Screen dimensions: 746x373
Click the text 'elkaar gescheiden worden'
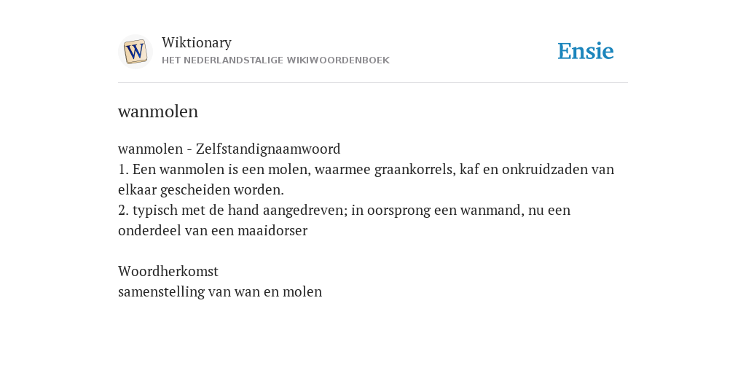coord(201,190)
